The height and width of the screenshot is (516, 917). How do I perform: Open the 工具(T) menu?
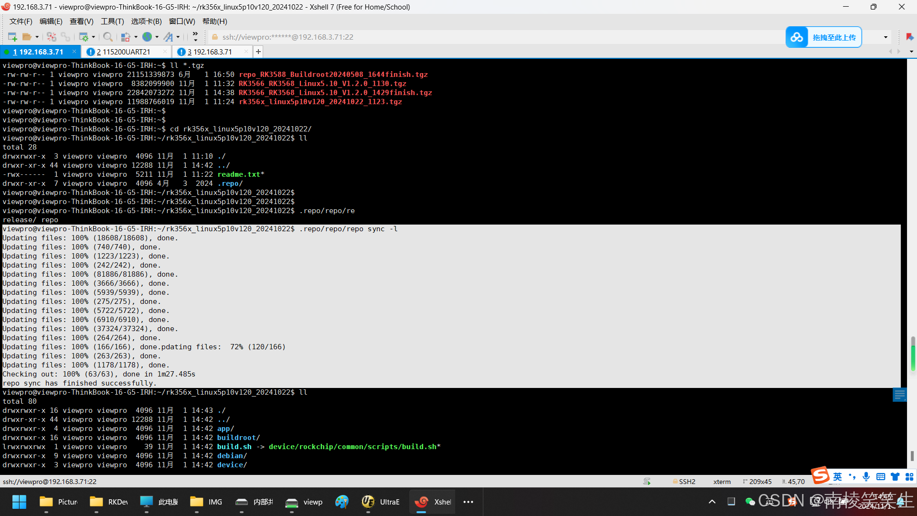pos(112,21)
